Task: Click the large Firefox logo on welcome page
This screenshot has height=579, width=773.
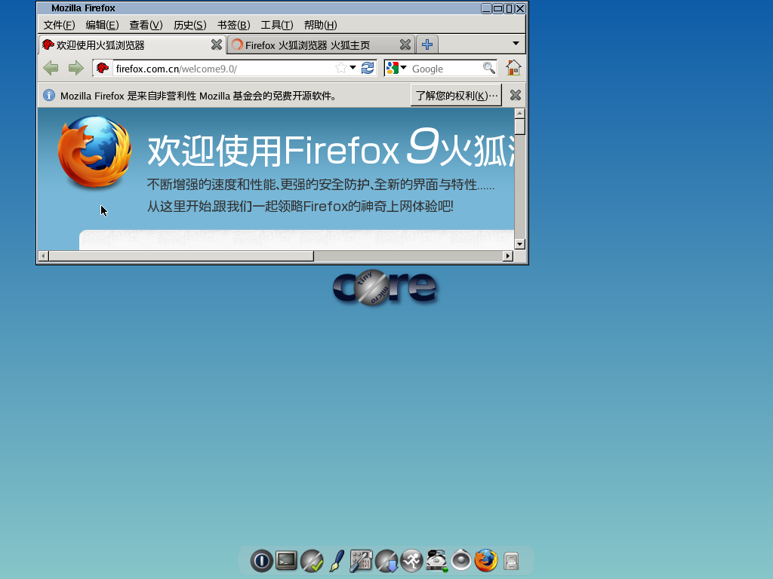Action: pos(94,152)
